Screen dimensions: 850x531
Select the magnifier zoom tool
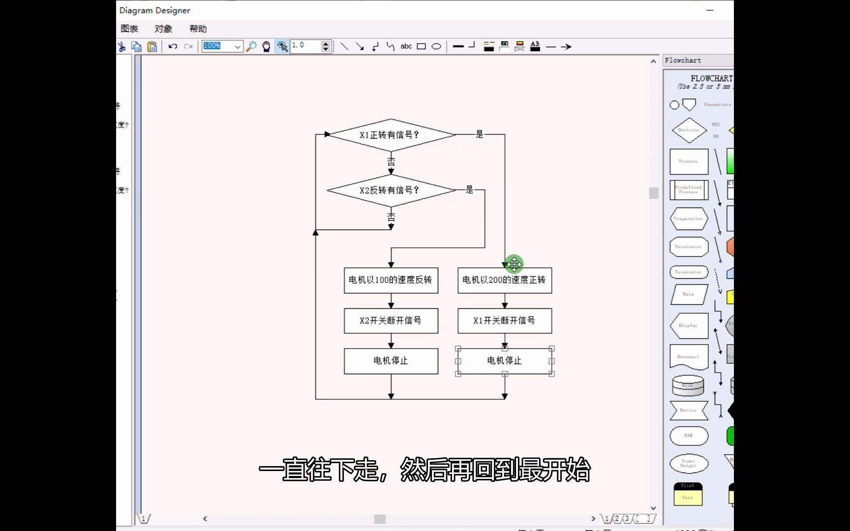251,47
